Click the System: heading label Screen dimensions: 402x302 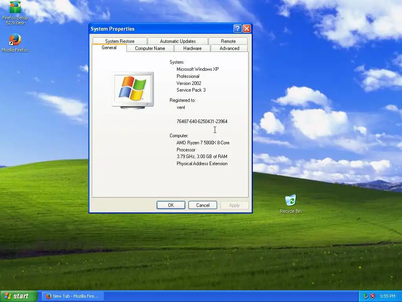point(177,62)
